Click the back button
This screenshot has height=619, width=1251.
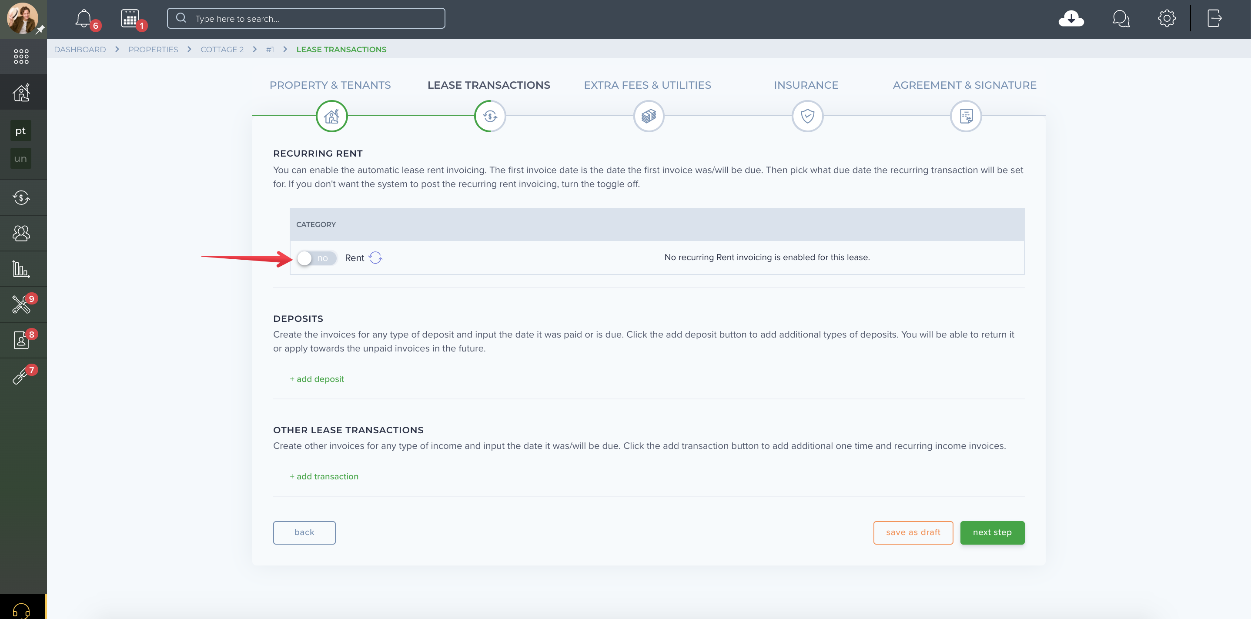[304, 532]
